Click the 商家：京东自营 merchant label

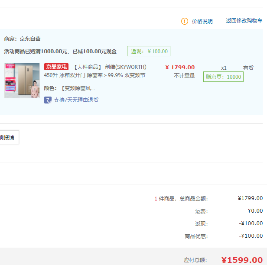(x=22, y=39)
